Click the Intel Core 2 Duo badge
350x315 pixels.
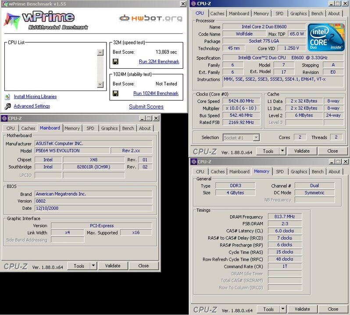coord(326,37)
